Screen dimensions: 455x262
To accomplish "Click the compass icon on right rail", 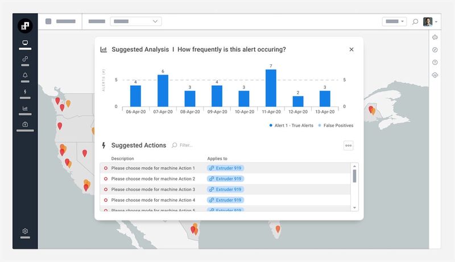I will pos(435,50).
